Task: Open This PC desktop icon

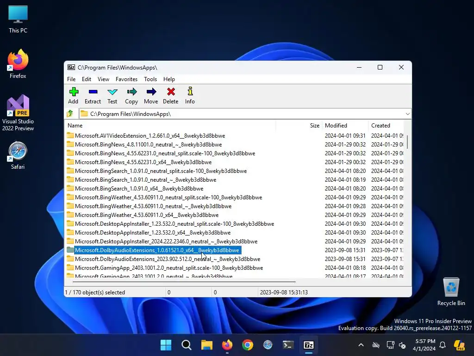Action: pyautogui.click(x=18, y=19)
